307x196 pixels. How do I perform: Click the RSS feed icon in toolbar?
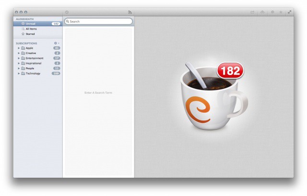(x=130, y=12)
